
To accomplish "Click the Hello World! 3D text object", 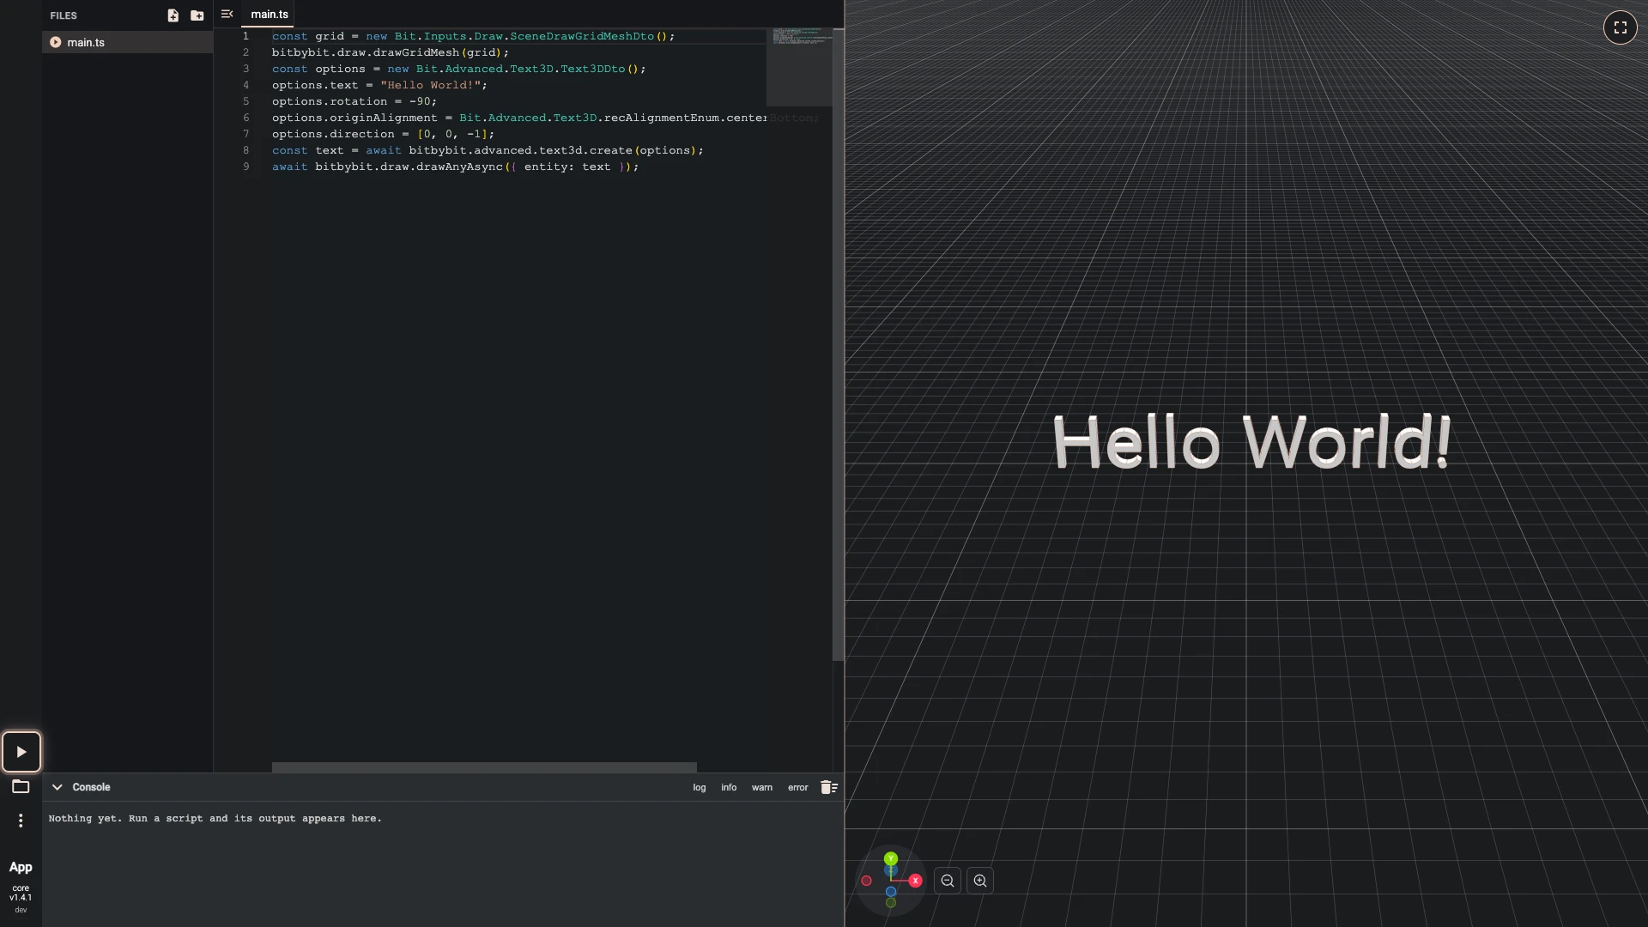I will click(1251, 442).
